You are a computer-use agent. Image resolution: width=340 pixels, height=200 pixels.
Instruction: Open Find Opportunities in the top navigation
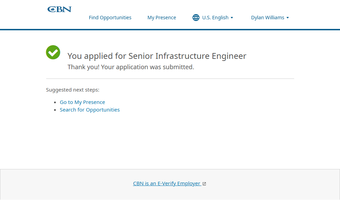click(x=110, y=18)
